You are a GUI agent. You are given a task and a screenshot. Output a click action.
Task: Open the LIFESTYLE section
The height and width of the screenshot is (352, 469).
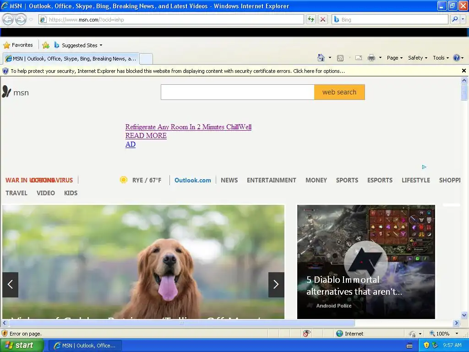coord(416,180)
